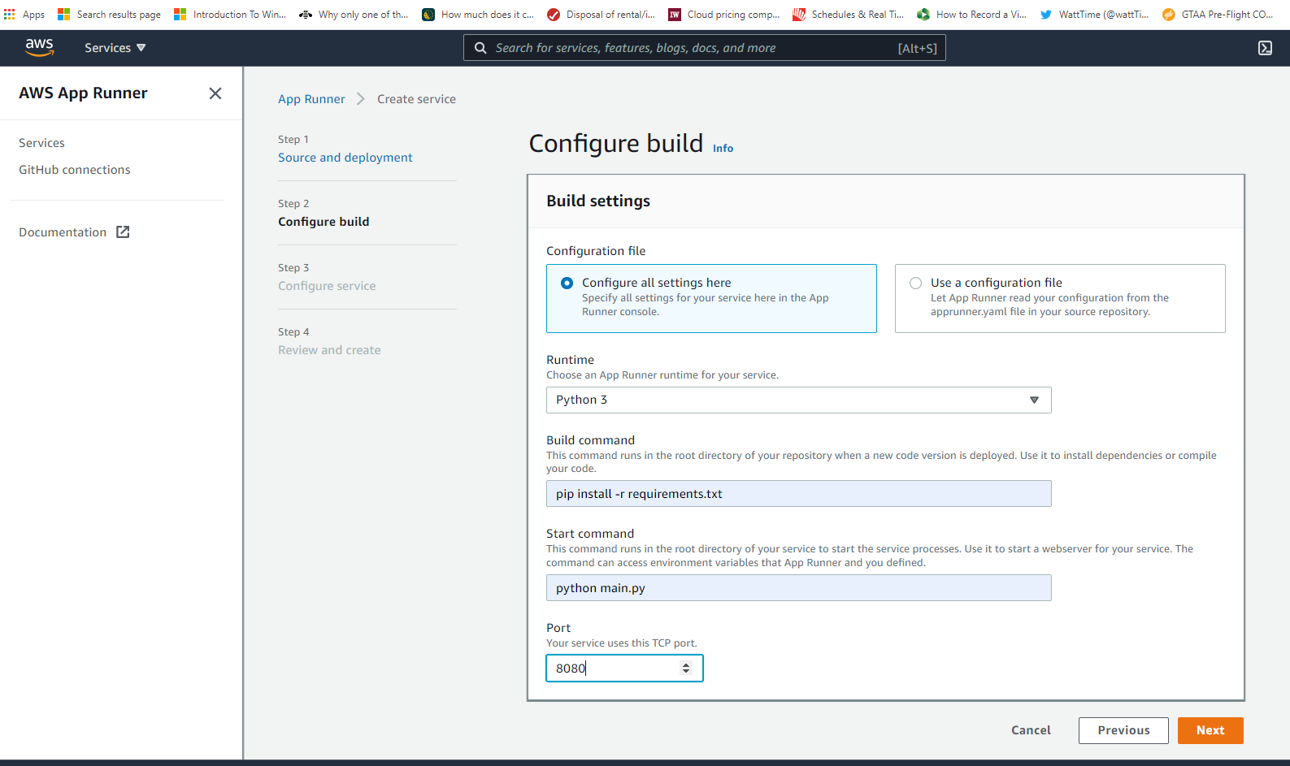Open the How to Record a Vi... bookmark
The width and height of the screenshot is (1290, 766).
tap(971, 14)
